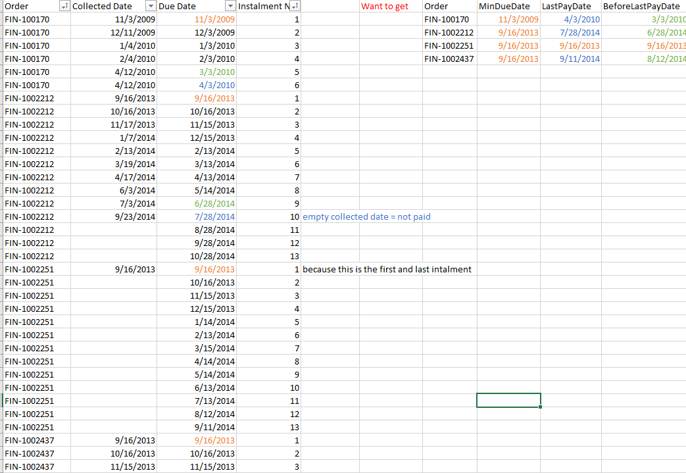The image size is (686, 473).
Task: Select FIN-1002212 in the summary table
Action: tap(449, 32)
